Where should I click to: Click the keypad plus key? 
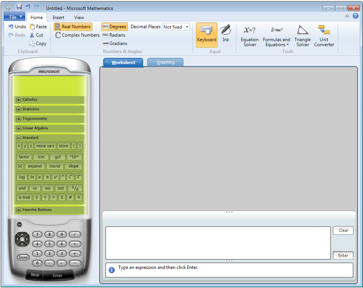75,254
